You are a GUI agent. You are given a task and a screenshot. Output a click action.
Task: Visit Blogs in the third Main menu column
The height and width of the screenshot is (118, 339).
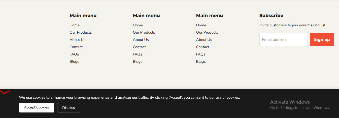pos(201,62)
